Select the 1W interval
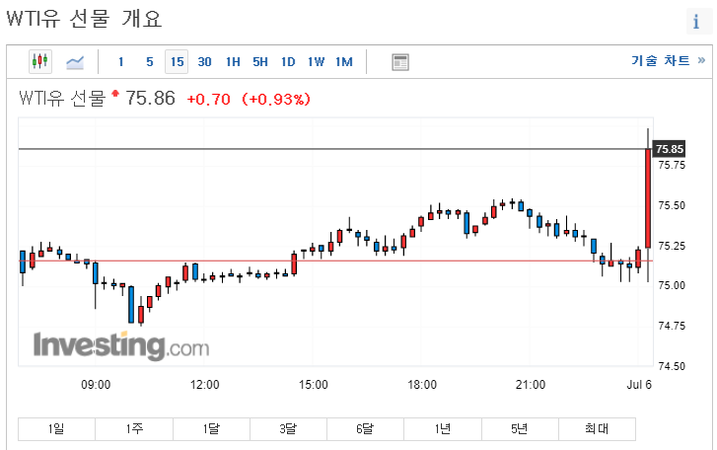 pos(316,62)
